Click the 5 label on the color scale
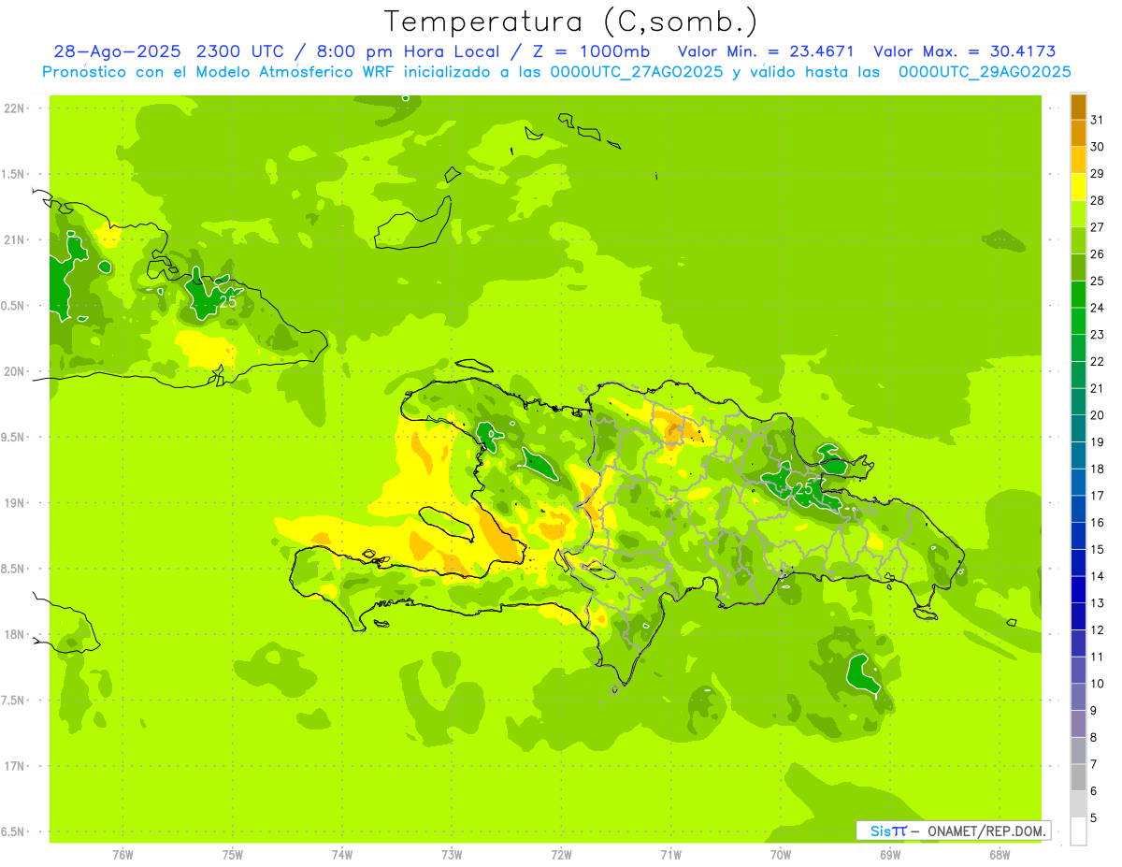The height and width of the screenshot is (867, 1122). (x=1094, y=818)
